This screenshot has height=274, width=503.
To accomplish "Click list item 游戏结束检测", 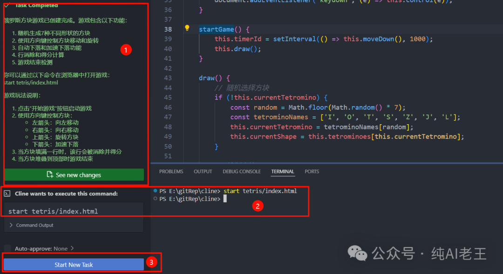I will (35, 62).
